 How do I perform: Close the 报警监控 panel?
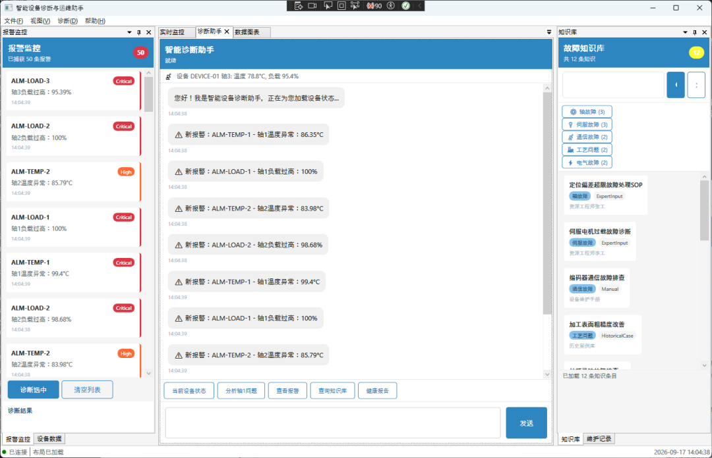[x=148, y=32]
